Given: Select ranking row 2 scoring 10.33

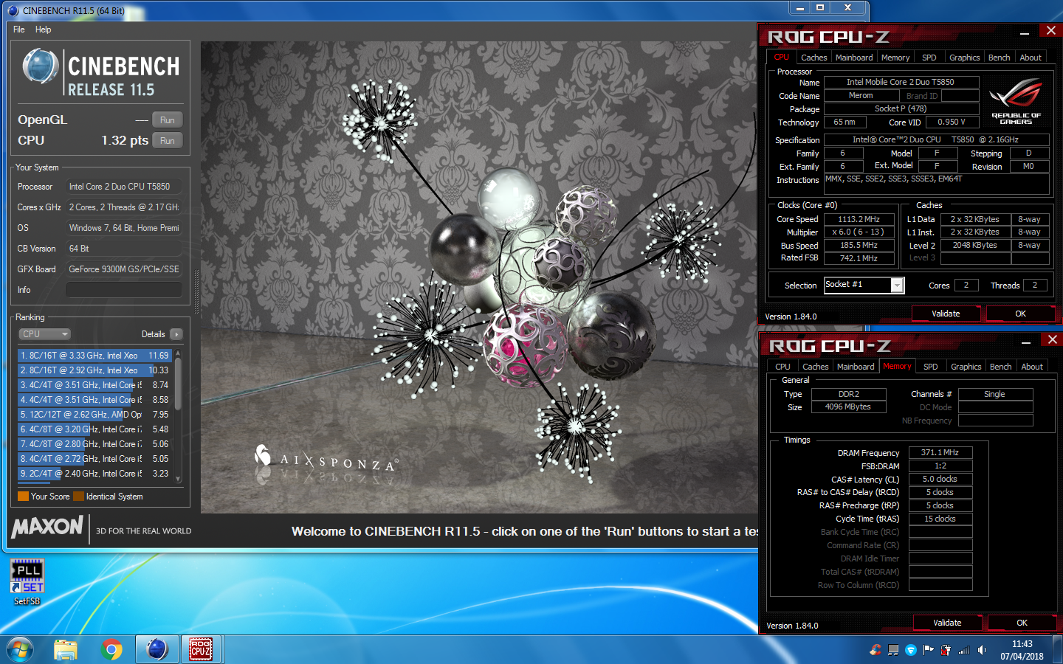Looking at the screenshot, I should 94,370.
